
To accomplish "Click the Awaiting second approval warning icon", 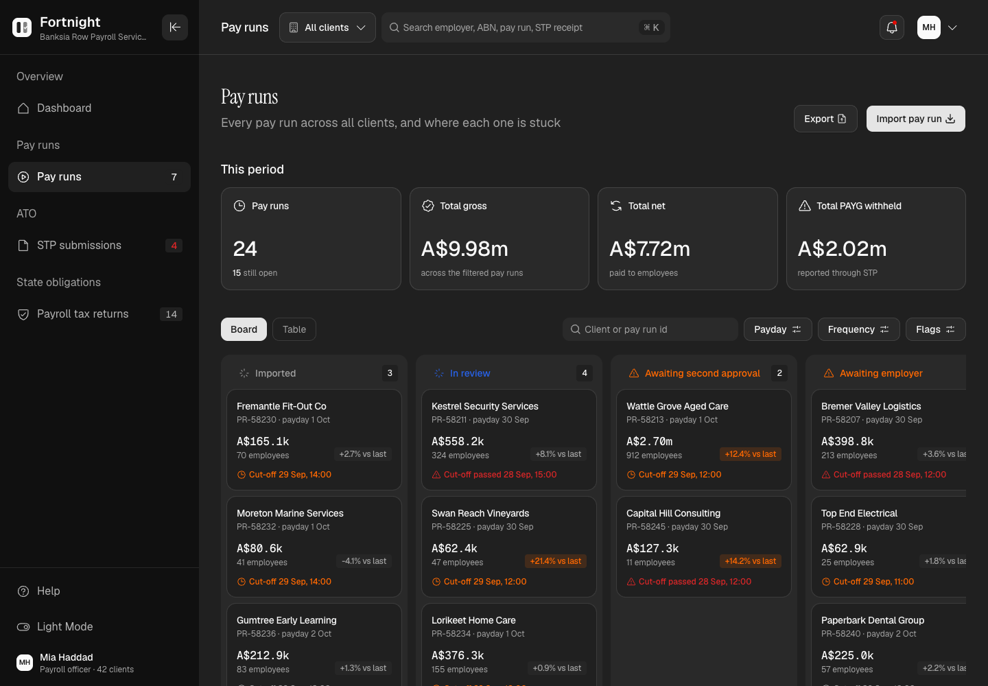I will (x=634, y=373).
